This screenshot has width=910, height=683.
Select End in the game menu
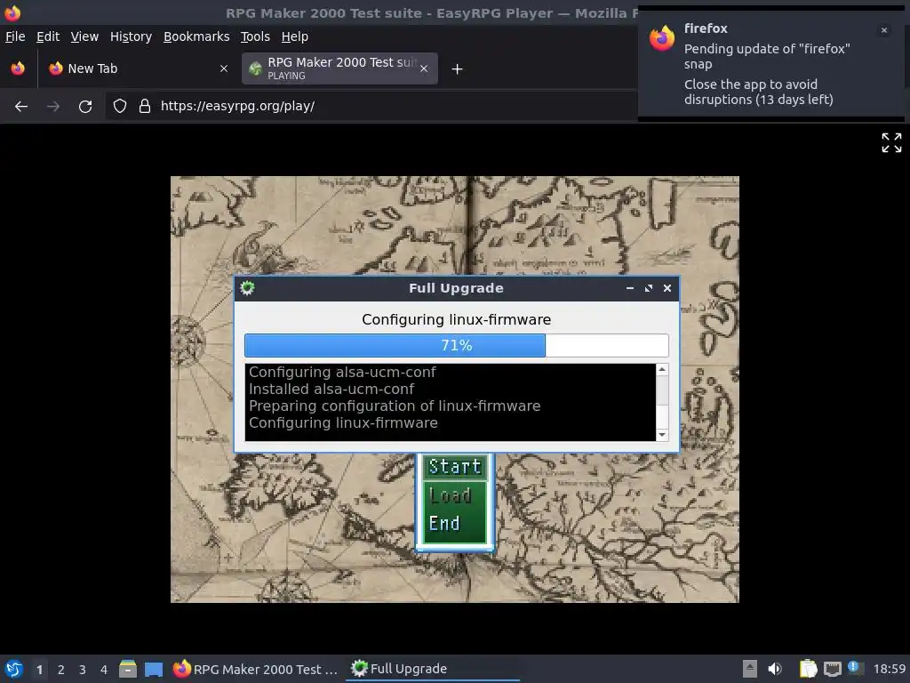[444, 523]
